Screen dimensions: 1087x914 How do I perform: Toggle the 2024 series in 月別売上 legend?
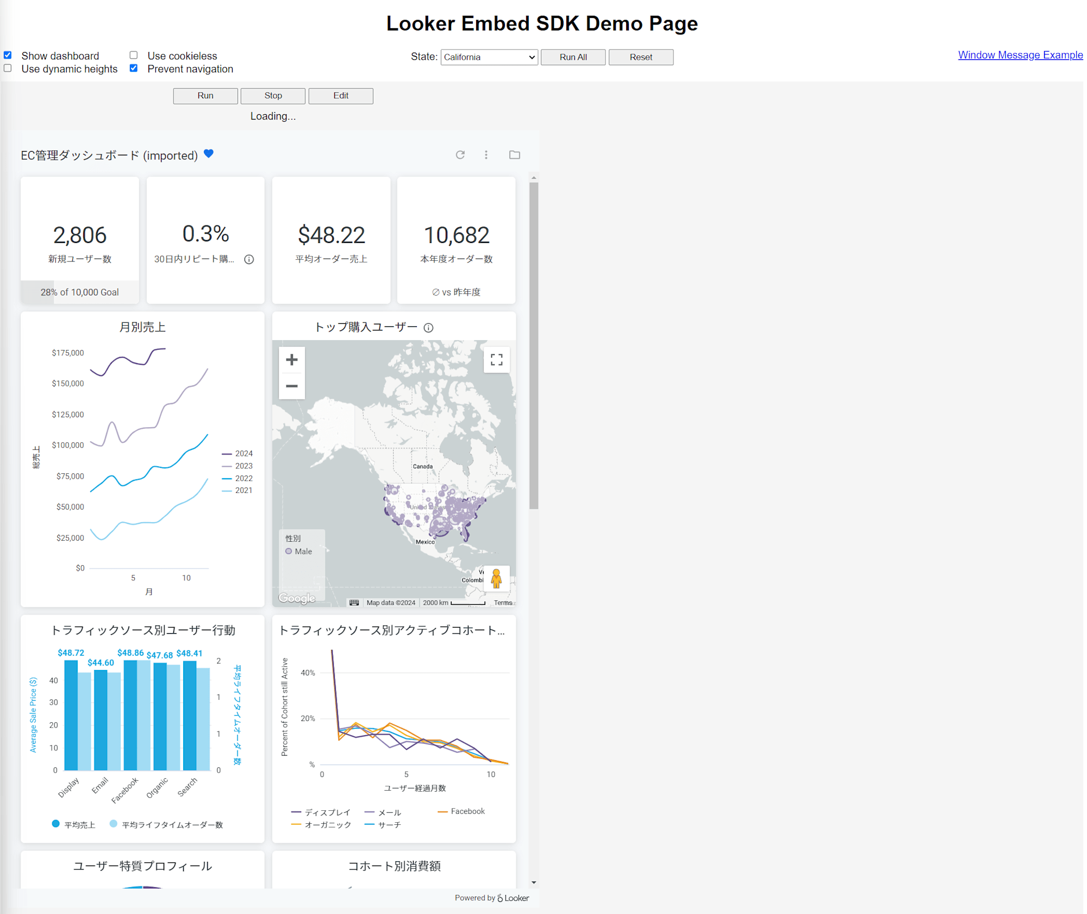[238, 454]
